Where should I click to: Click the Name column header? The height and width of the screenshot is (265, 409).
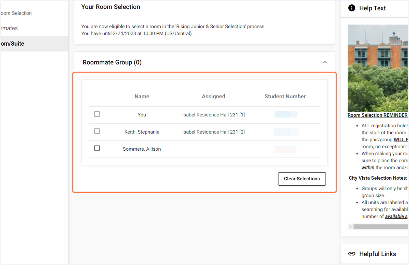point(142,97)
